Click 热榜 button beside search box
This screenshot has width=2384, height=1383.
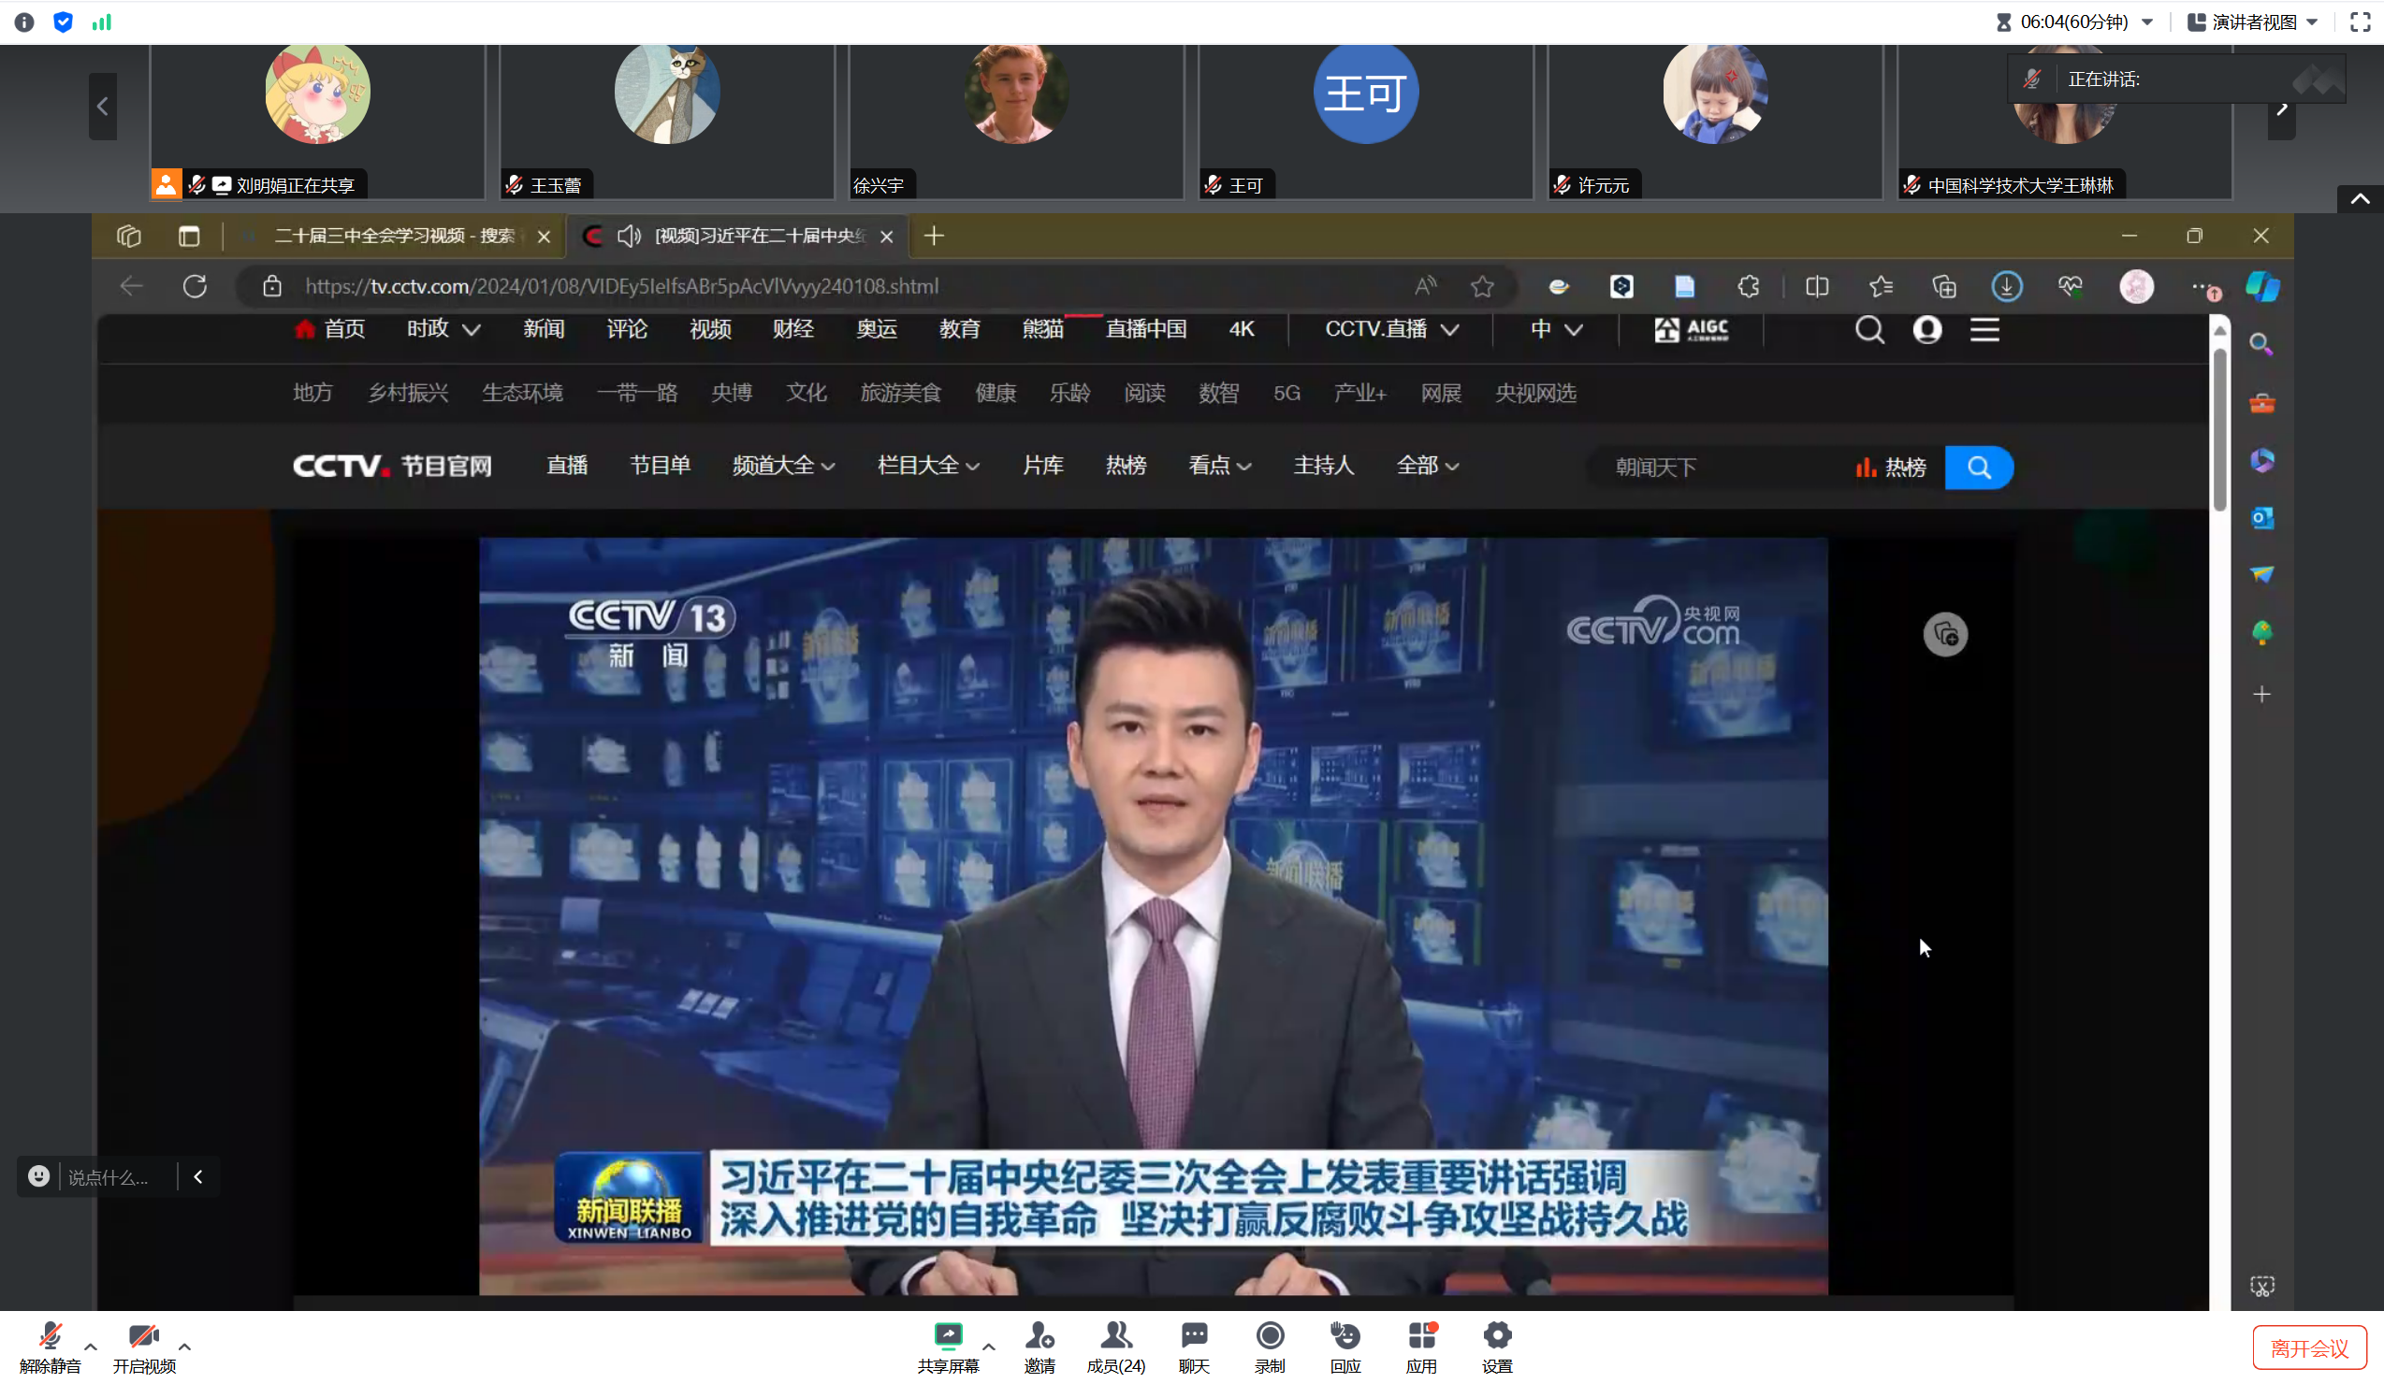[1890, 467]
